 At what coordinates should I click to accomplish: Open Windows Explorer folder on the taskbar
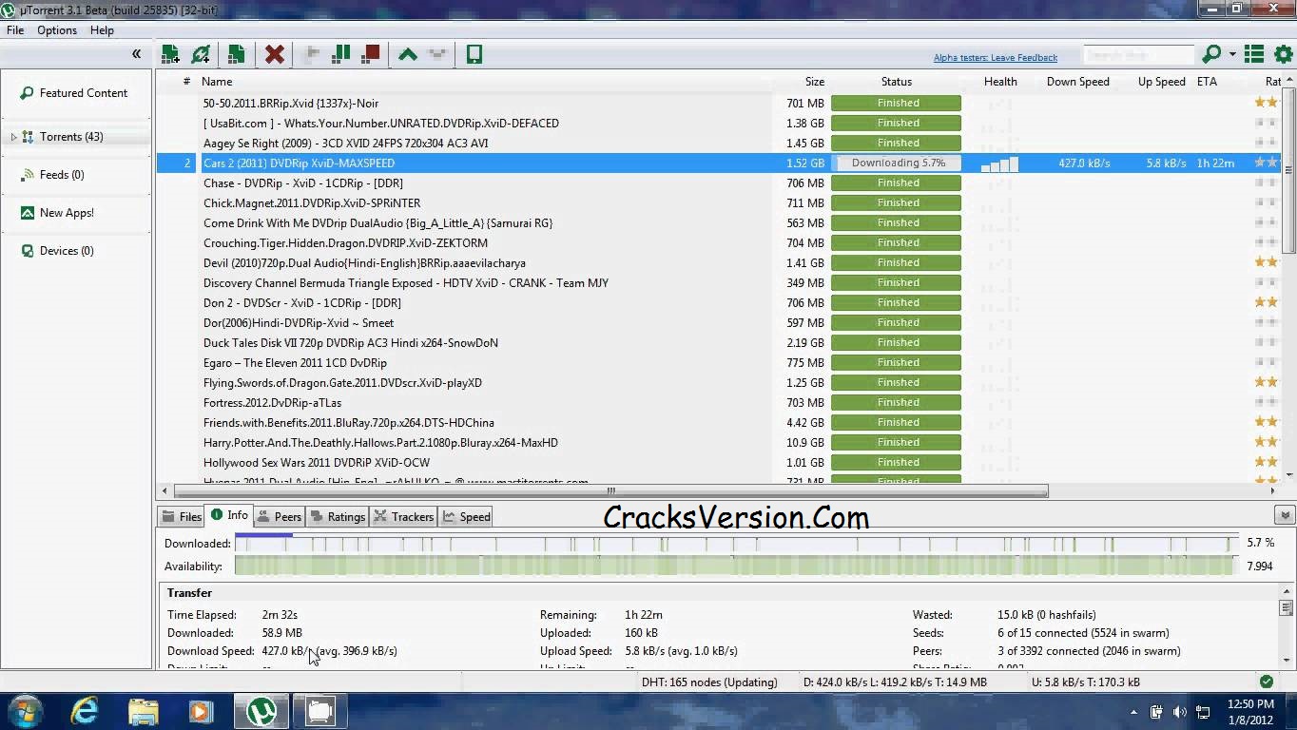click(x=143, y=711)
